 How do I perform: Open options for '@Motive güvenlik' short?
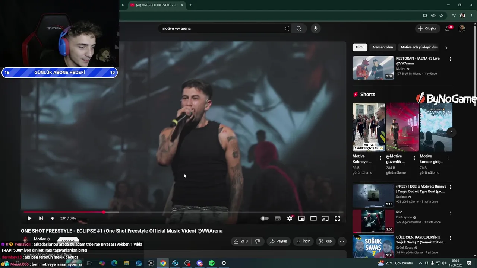pyautogui.click(x=414, y=158)
